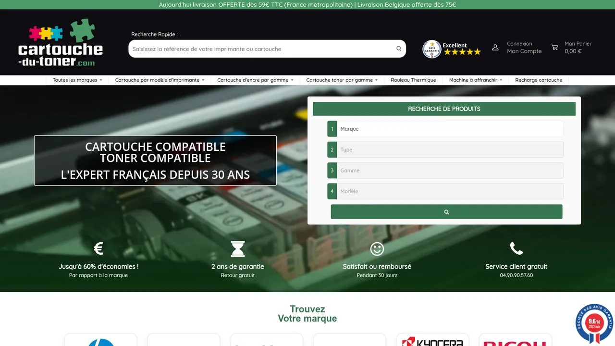
Task: Click the "RECHERCHE DE PRODUITS" header
Action: [x=444, y=109]
